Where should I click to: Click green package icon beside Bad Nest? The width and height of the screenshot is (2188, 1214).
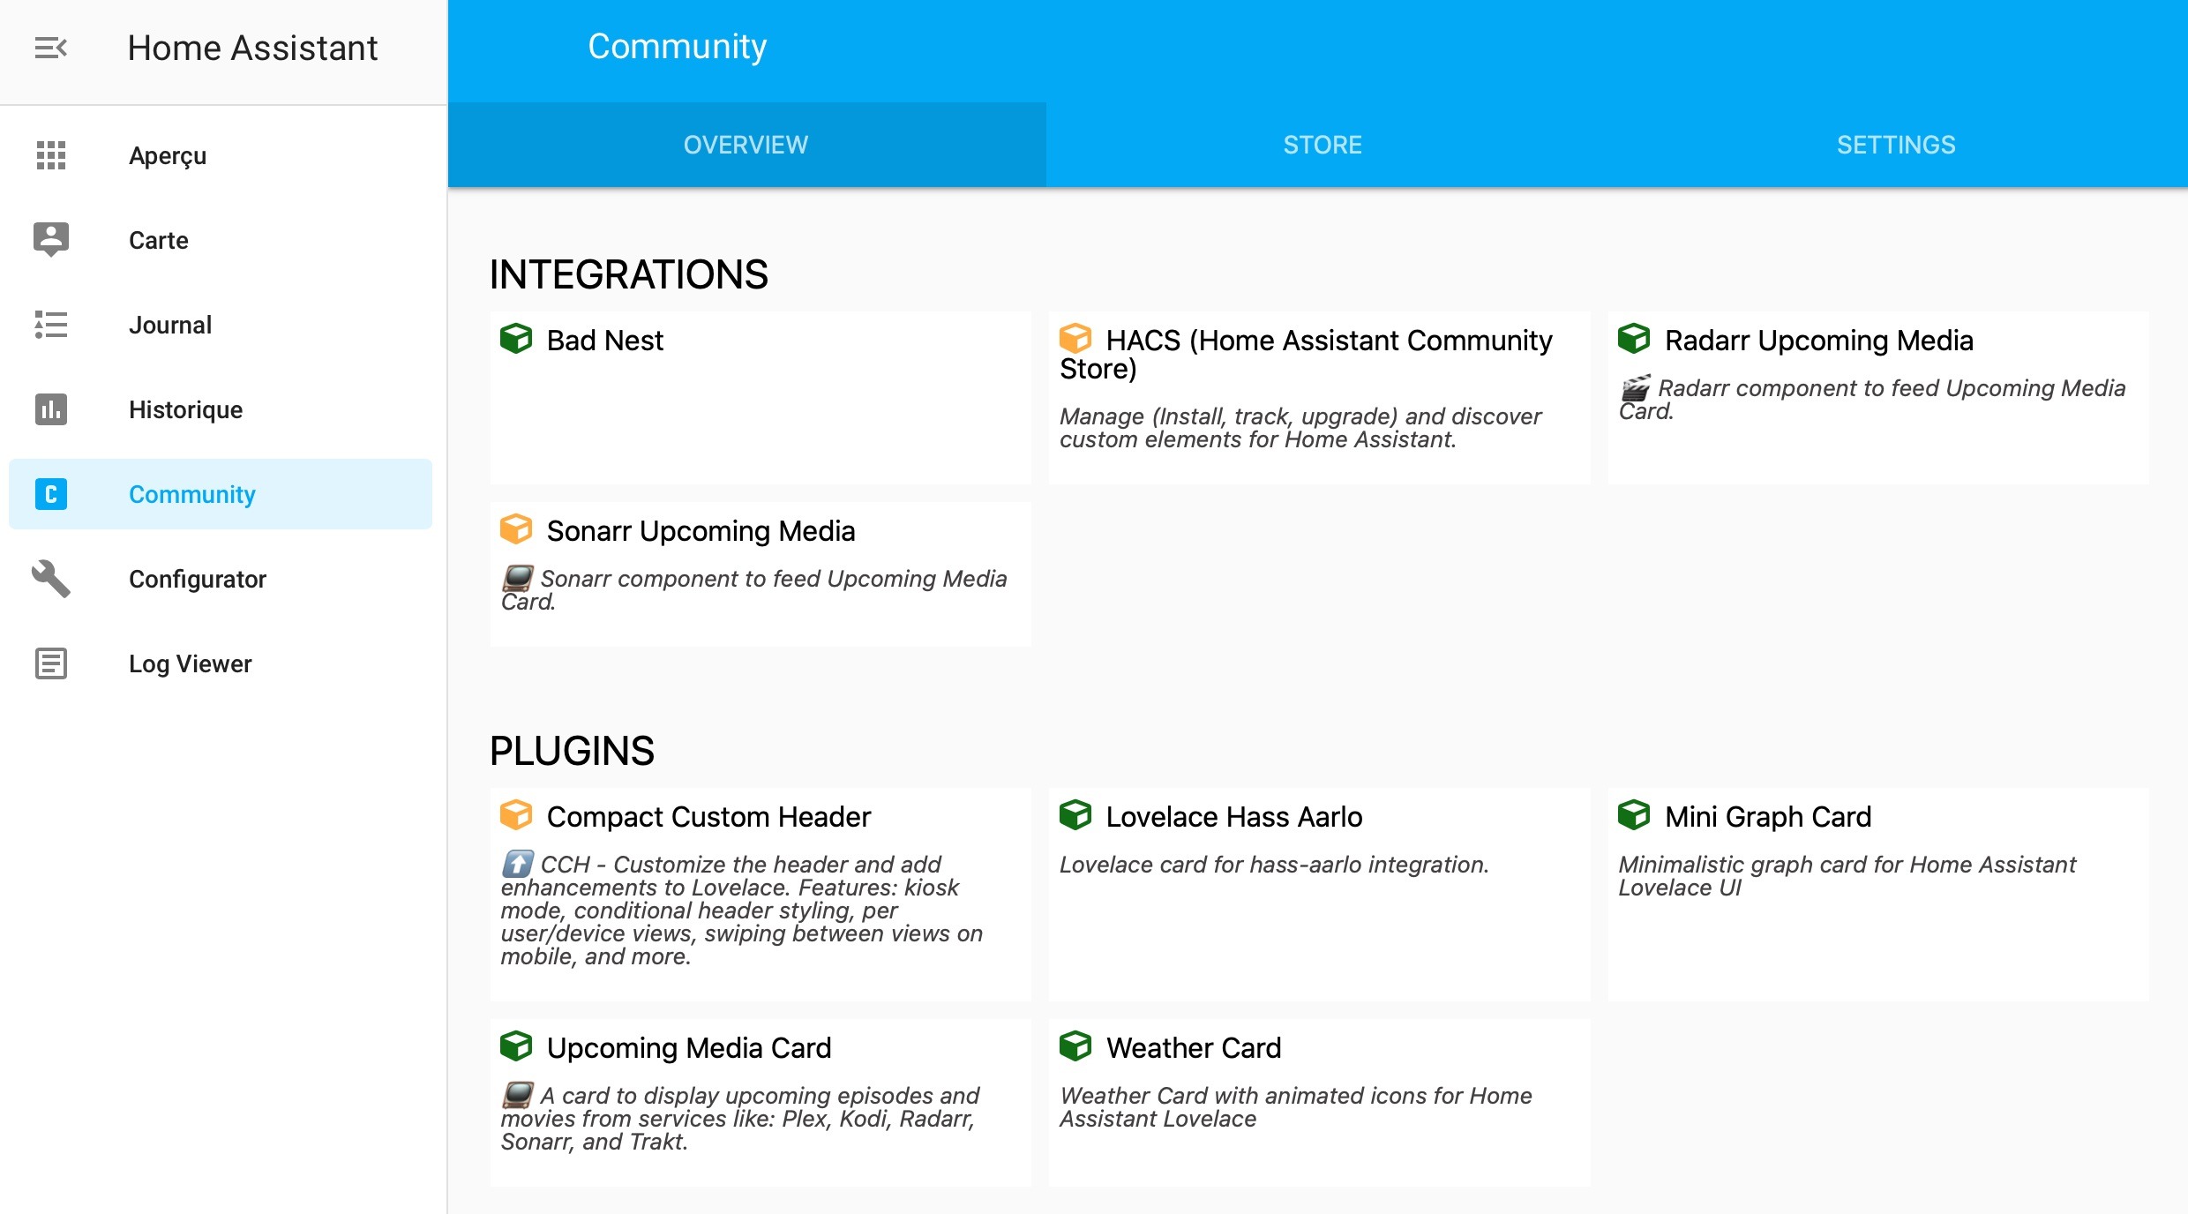(x=516, y=339)
